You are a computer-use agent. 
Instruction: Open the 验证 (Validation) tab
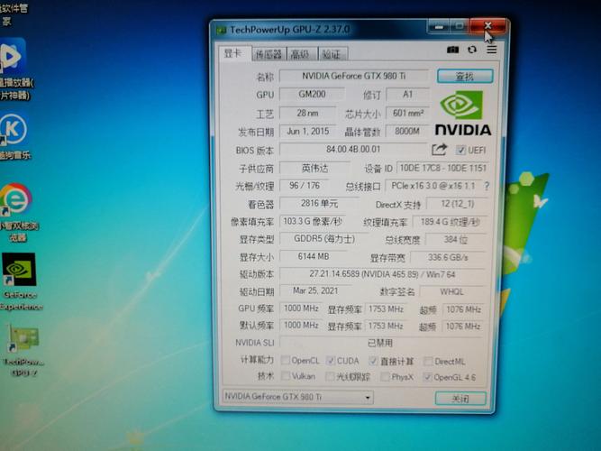[x=332, y=54]
